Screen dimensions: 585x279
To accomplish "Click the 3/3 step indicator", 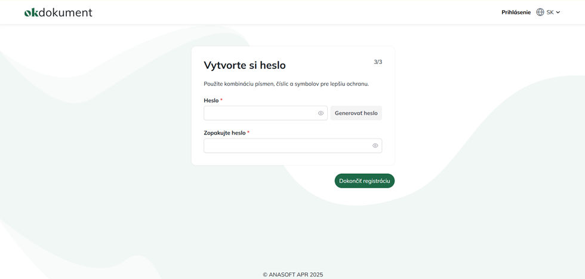I will (378, 62).
